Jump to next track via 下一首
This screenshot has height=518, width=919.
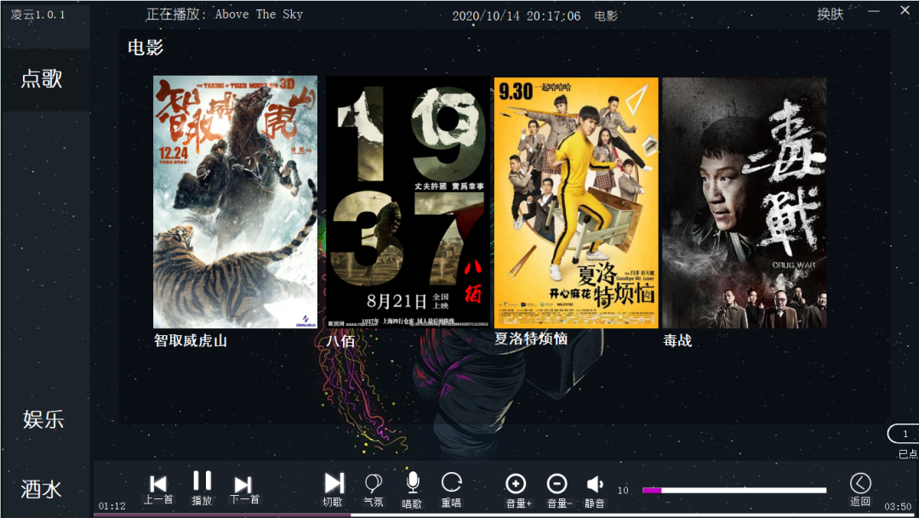point(243,485)
